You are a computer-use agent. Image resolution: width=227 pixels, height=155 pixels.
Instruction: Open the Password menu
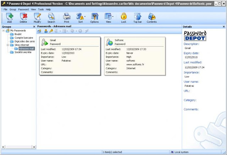pos(23,10)
